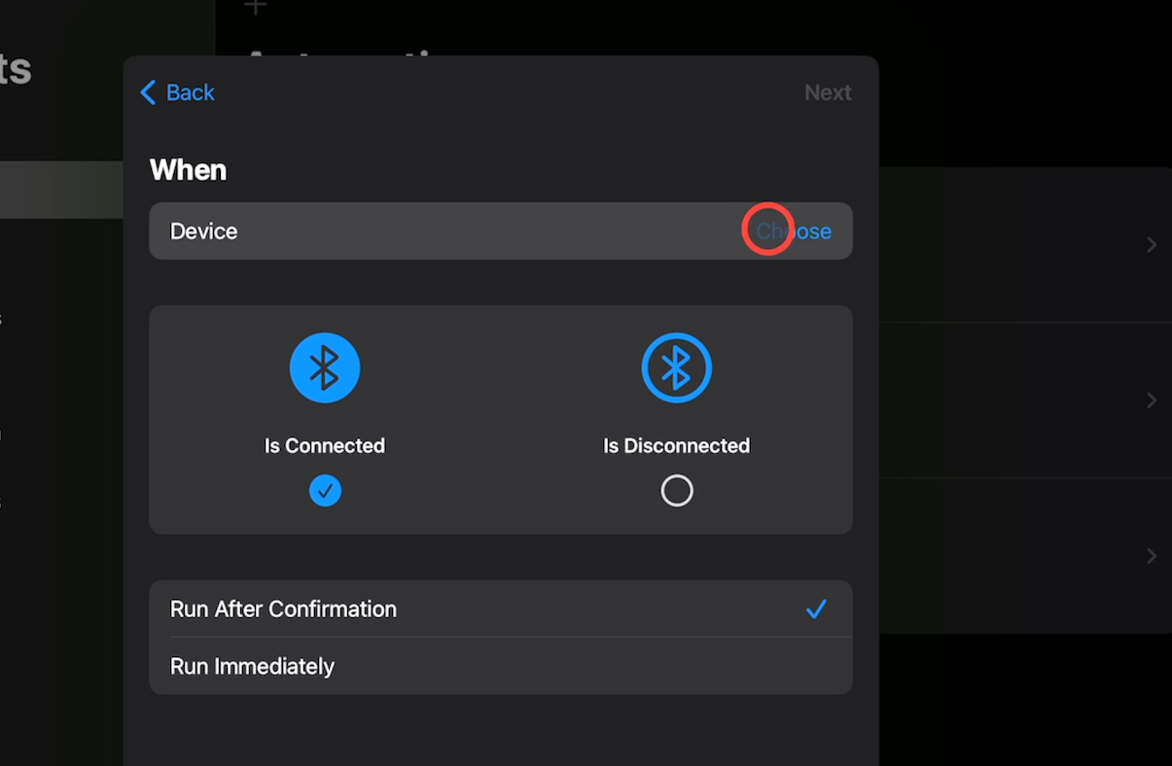Open second automation row chevron in background window
Image resolution: width=1172 pixels, height=766 pixels.
point(1152,400)
